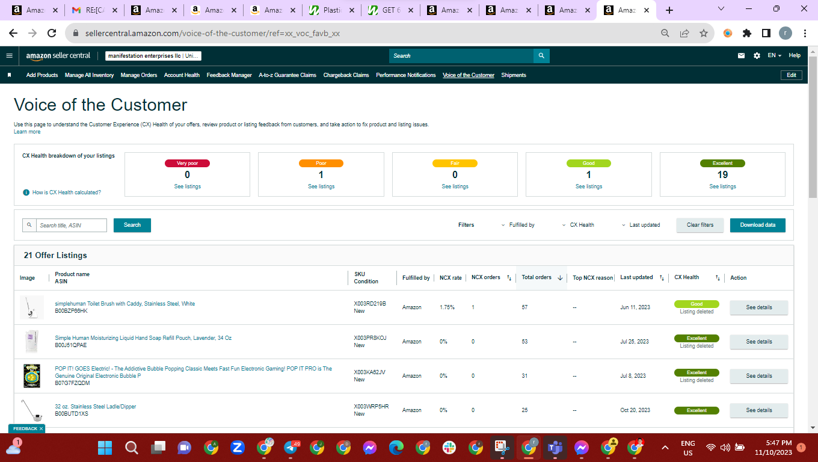Open the tab search chevron in Chrome
818x462 pixels.
click(x=721, y=9)
